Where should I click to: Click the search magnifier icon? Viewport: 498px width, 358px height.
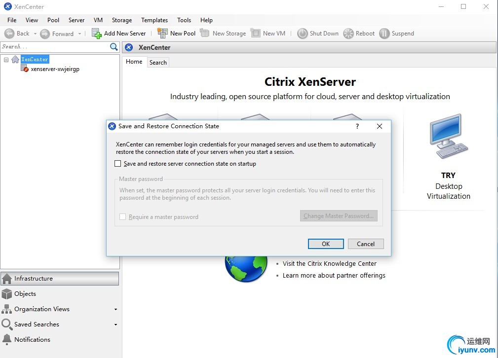pos(114,47)
